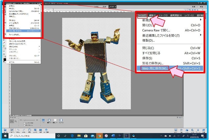This screenshot has height=140, width=209.
Task: Choose プリント(P) in the File menu
Action: [24, 56]
